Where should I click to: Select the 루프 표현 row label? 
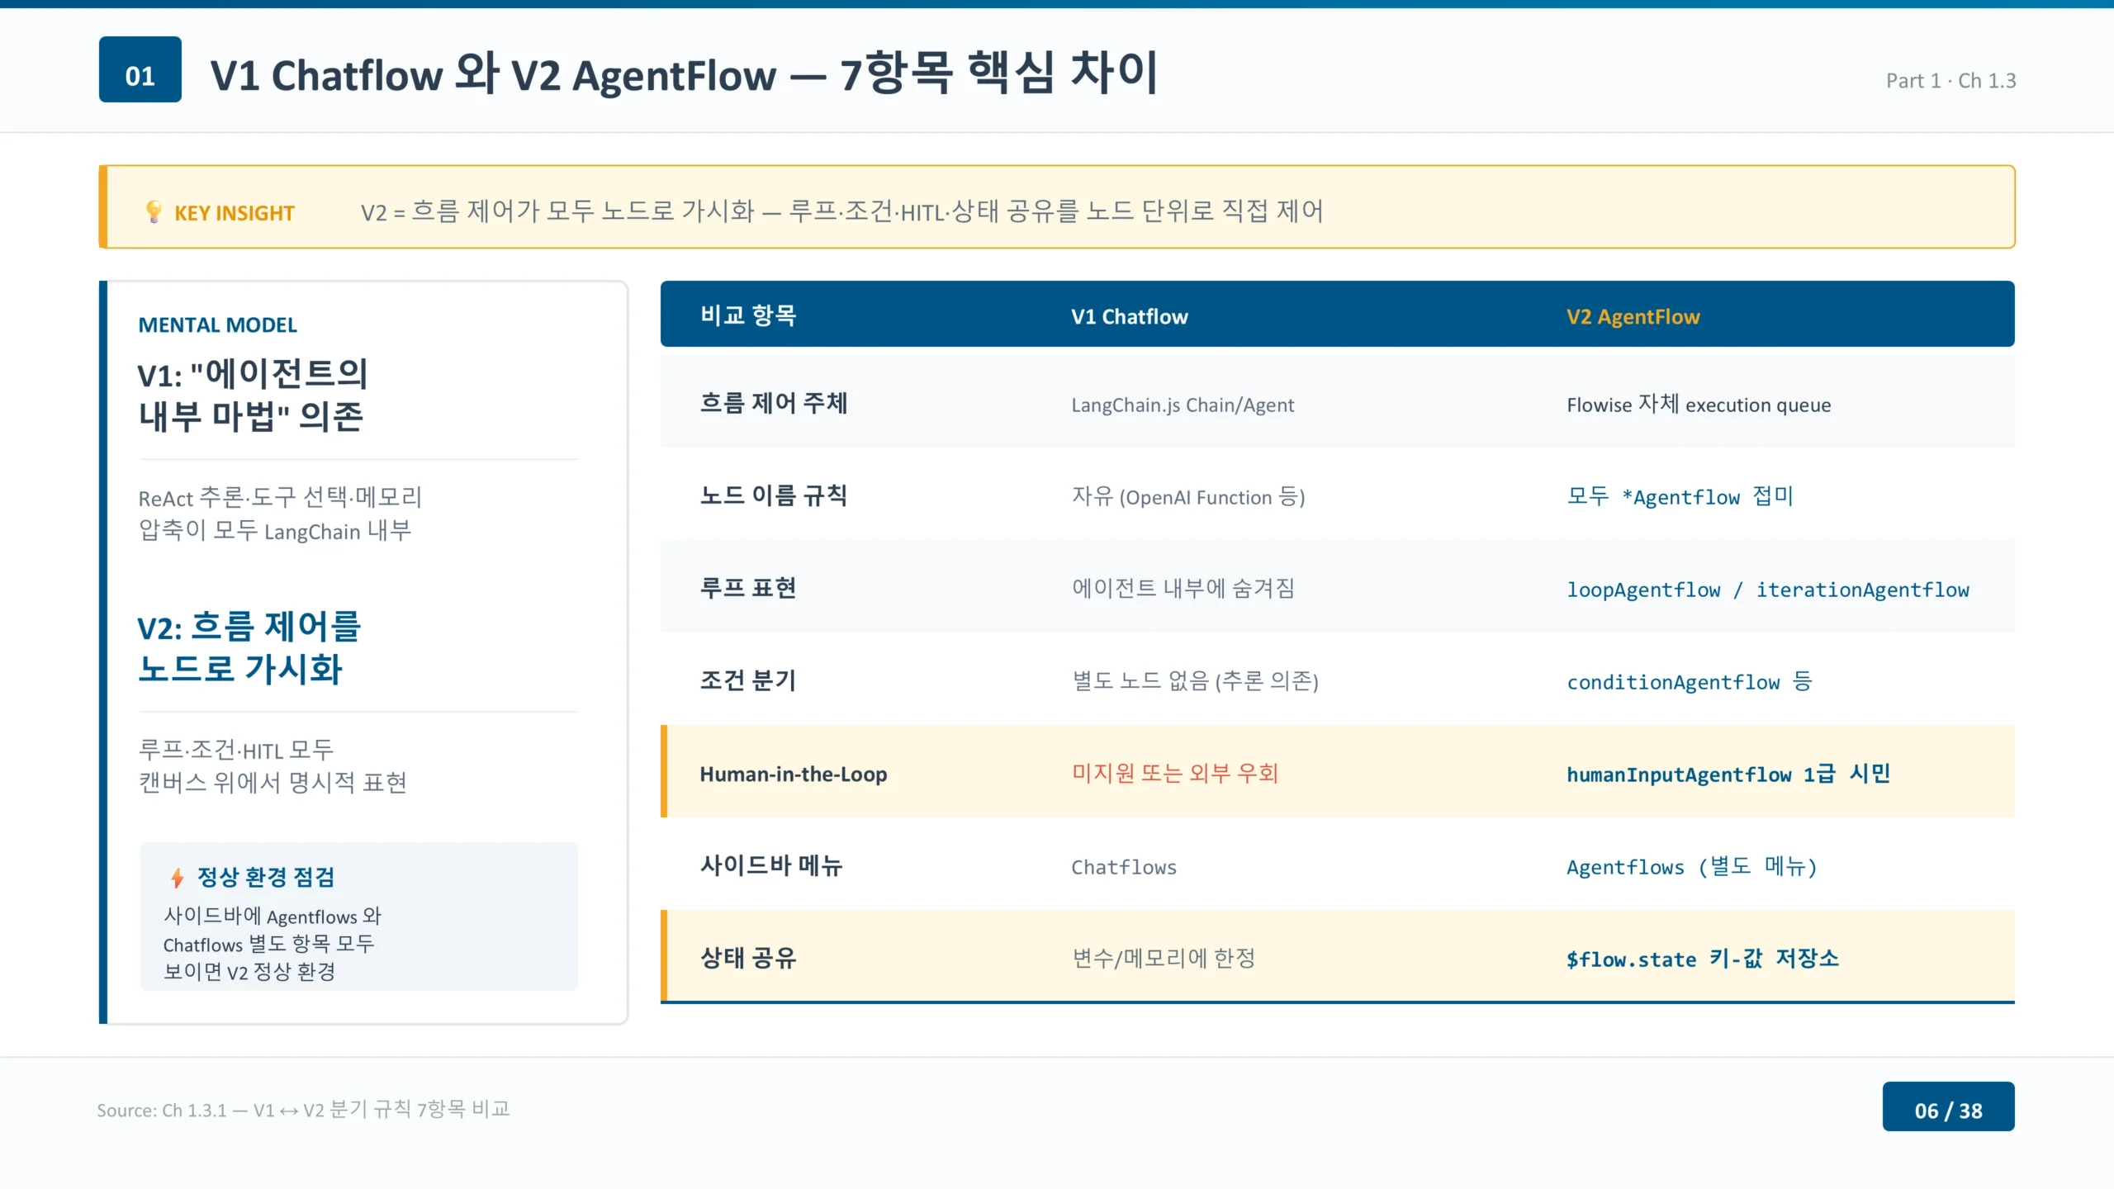coord(748,588)
